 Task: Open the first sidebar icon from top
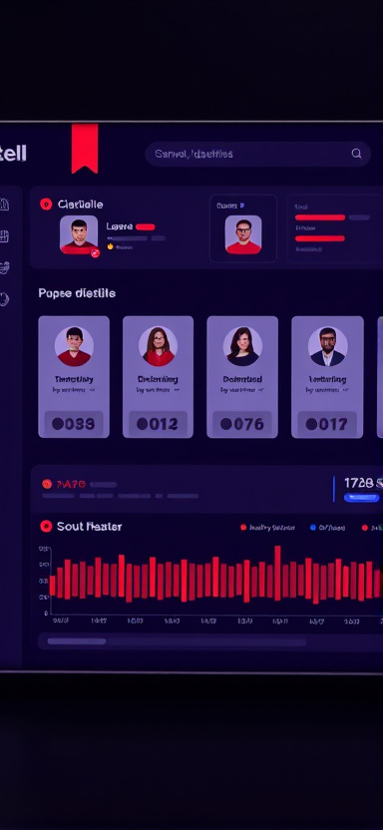pos(4,205)
